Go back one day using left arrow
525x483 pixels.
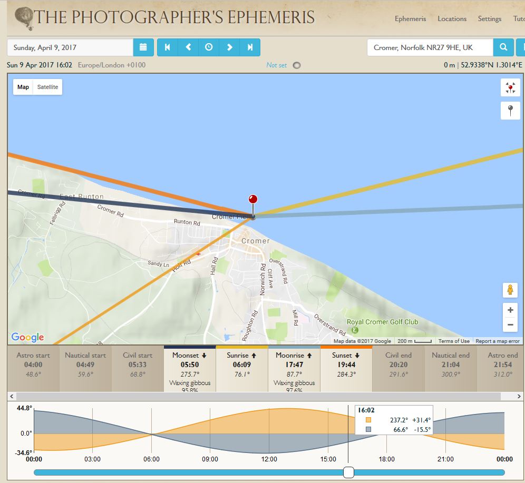[x=188, y=47]
